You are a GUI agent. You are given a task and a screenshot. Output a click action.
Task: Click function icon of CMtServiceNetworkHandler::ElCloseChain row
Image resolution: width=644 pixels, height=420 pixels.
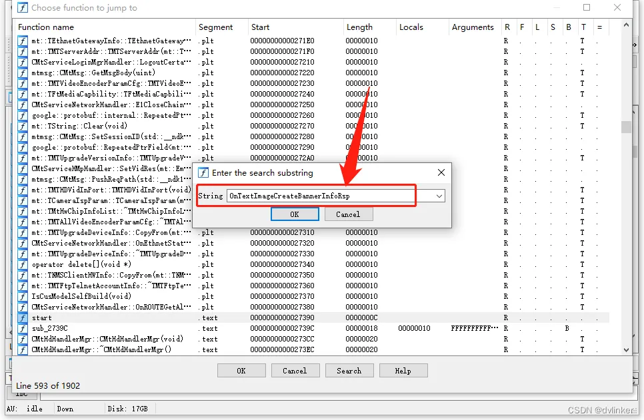coord(23,105)
